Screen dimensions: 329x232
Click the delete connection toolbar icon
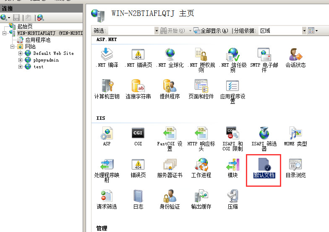pyautogui.click(x=40, y=18)
